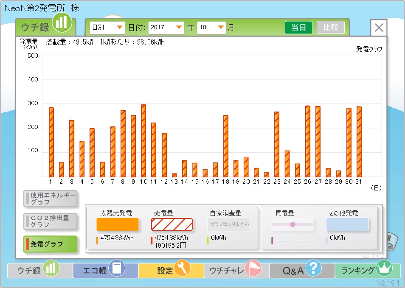Click the day 23 bar in chart

coord(277,144)
